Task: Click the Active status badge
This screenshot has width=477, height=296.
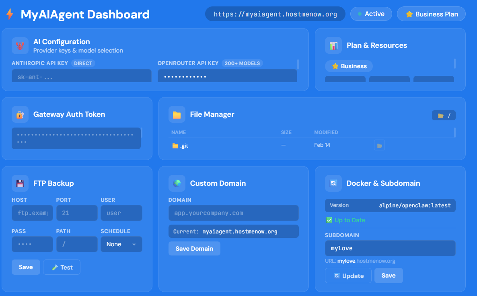Action: tap(371, 14)
